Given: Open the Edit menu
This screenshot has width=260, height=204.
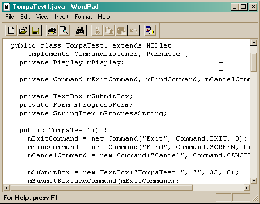Looking at the screenshot, I should pos(25,17).
